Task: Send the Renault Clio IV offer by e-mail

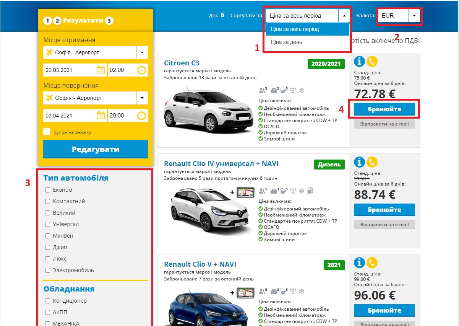Action: (x=384, y=225)
